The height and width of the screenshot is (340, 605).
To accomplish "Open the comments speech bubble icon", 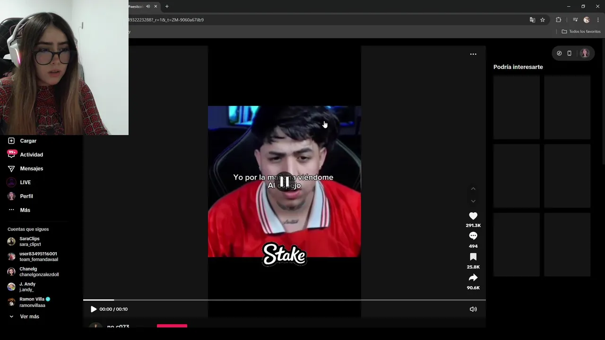I will [x=473, y=236].
